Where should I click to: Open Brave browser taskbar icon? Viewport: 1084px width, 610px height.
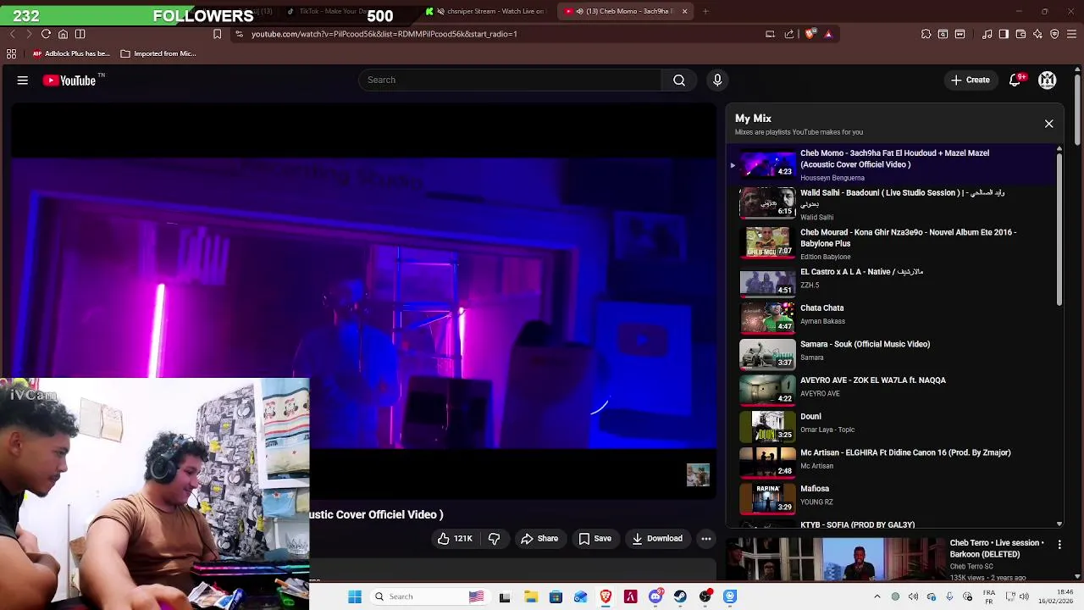coord(606,596)
